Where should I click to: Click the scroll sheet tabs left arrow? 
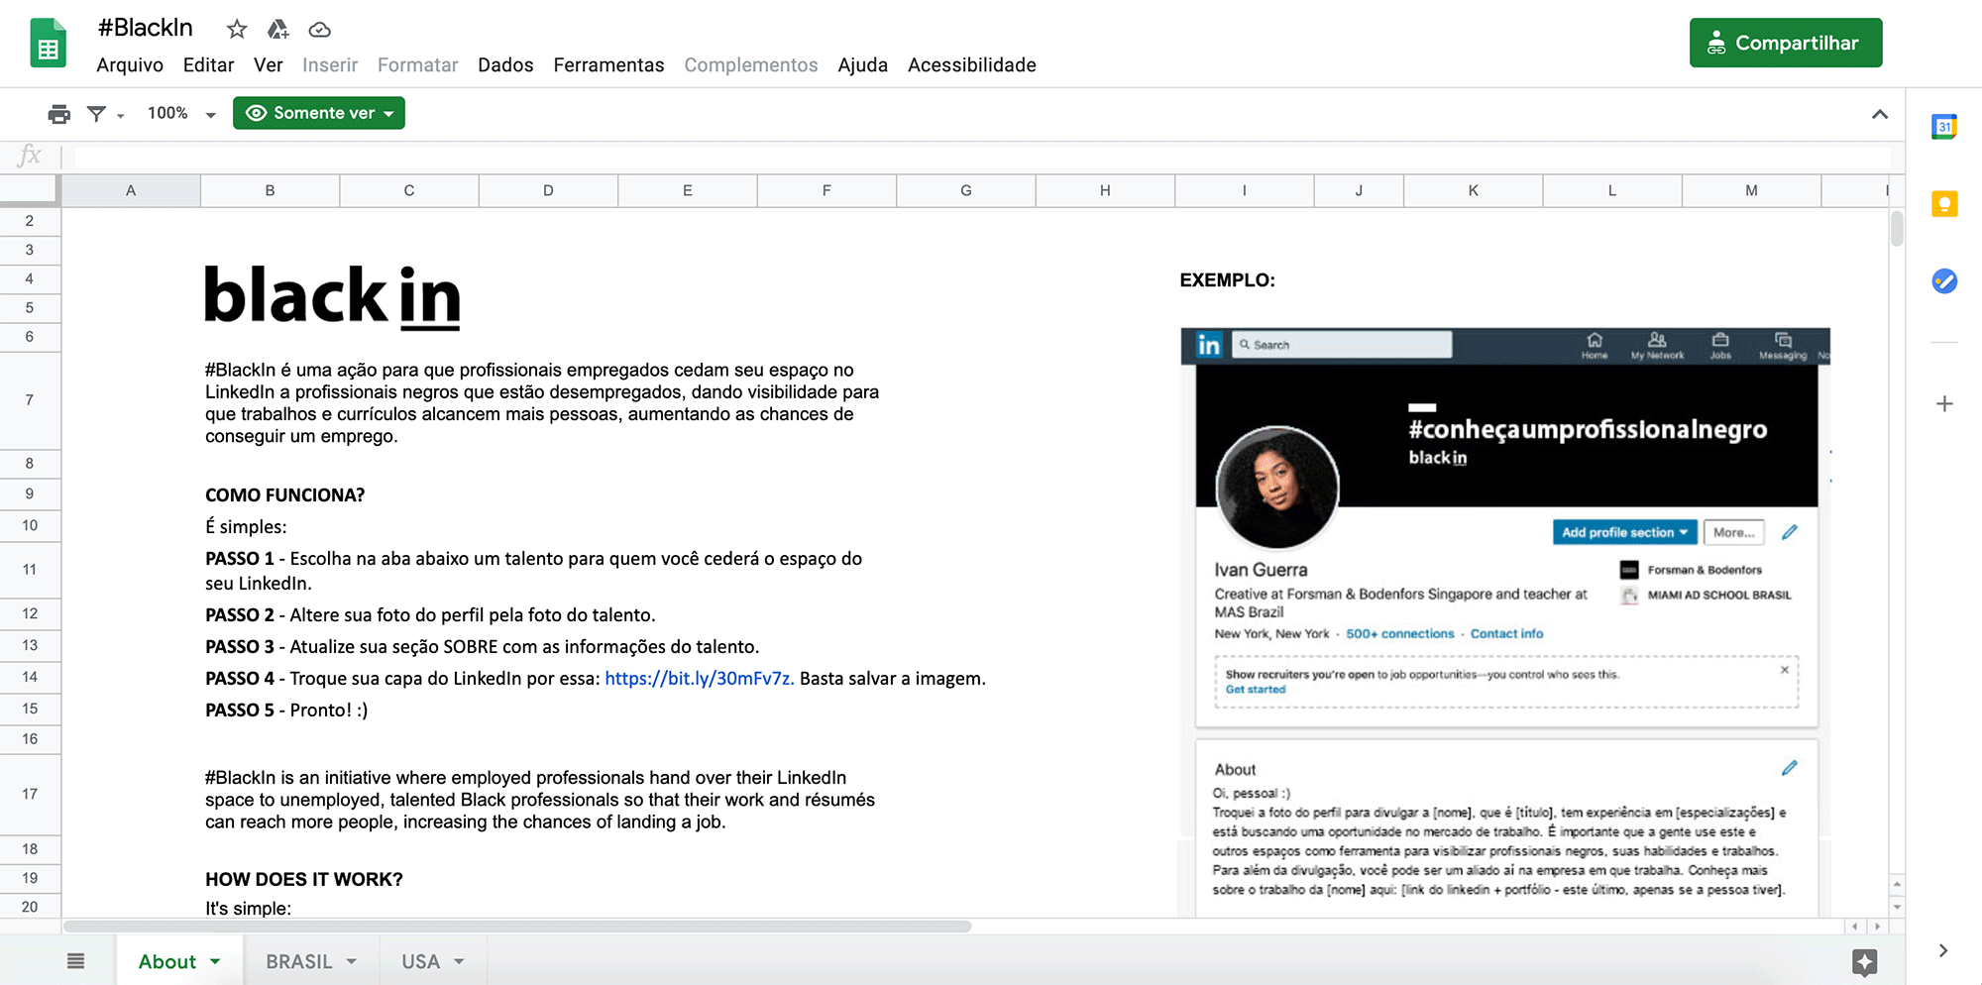coord(1854,927)
